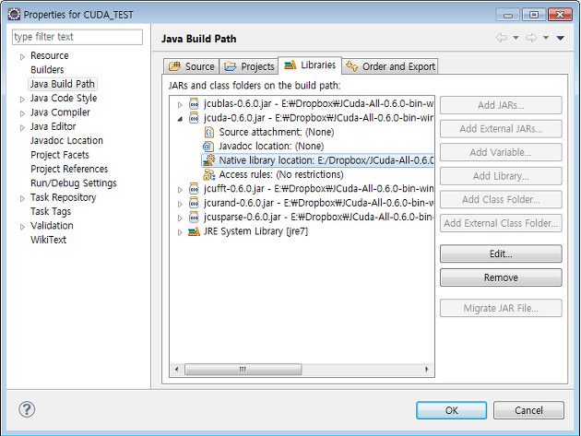Click the Add JARs... button
Viewport: 581px width, 436px height.
(x=501, y=105)
